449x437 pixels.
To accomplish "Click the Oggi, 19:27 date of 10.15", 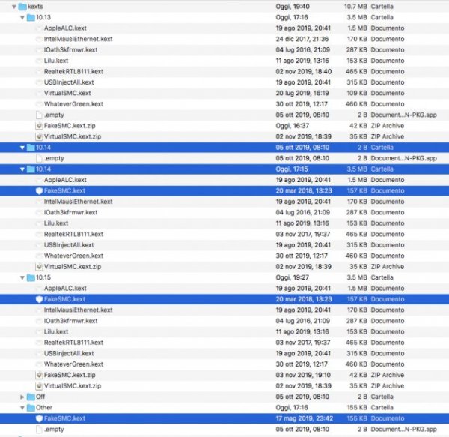I will tap(292, 277).
